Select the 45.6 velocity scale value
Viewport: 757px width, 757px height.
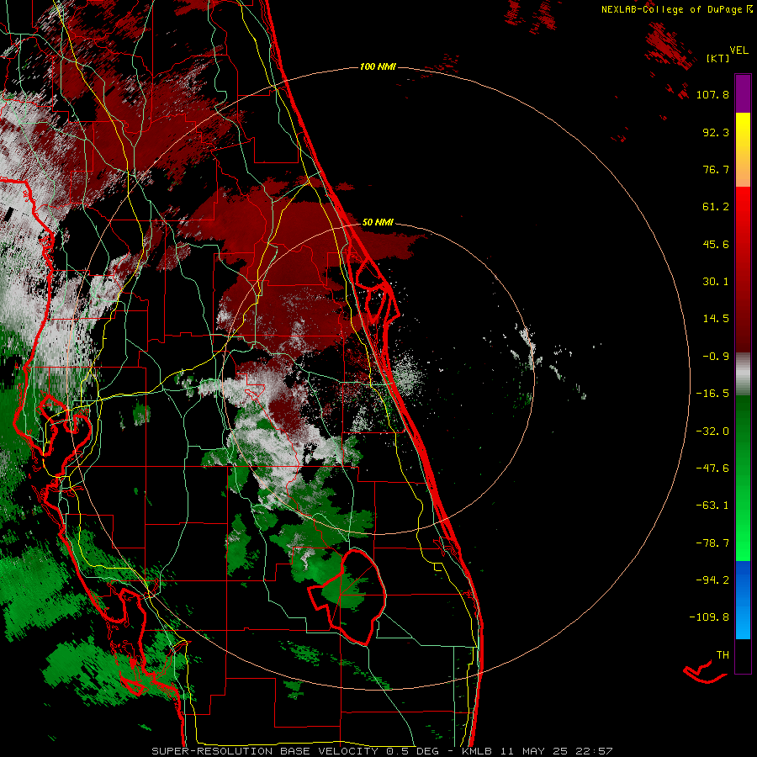click(x=716, y=244)
